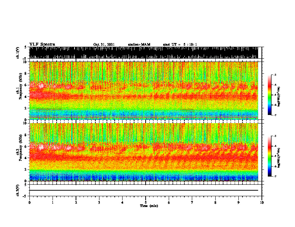Click the "-7" value on ch.1 color scale
The width and height of the screenshot is (295, 227).
[275, 115]
